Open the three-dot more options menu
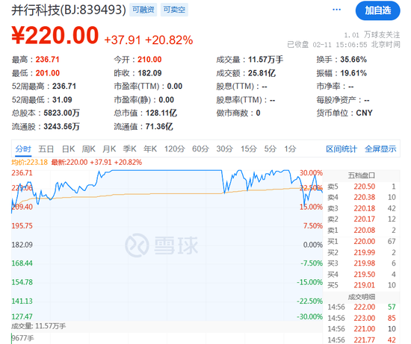 (x=336, y=10)
